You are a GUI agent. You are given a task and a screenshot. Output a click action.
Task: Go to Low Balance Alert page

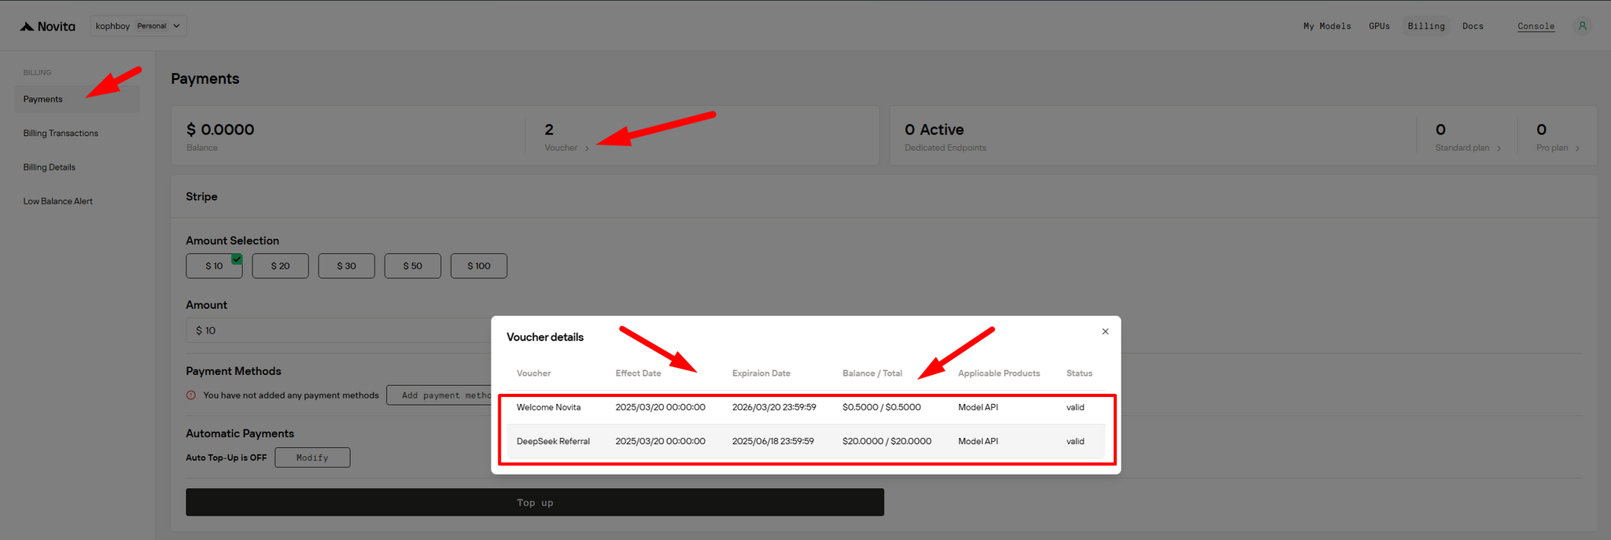point(57,202)
